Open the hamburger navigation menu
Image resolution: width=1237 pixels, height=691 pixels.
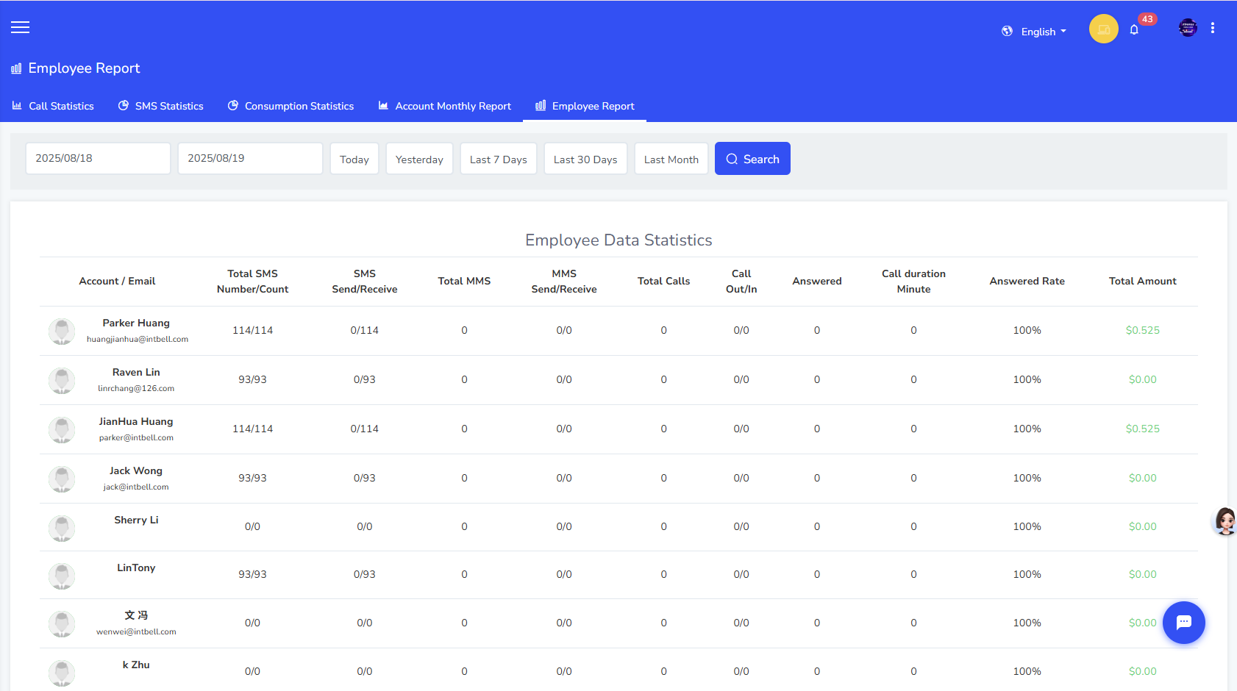pyautogui.click(x=20, y=28)
